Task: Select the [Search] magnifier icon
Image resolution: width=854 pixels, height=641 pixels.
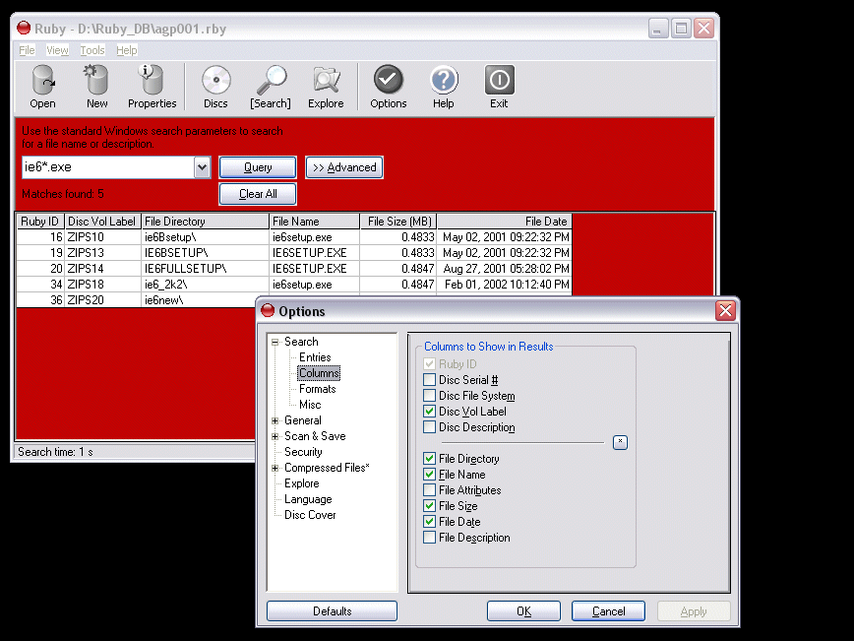Action: 270,81
